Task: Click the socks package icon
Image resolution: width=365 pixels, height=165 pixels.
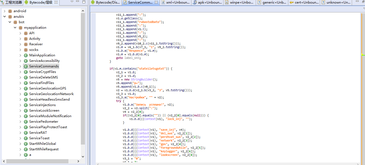Action: click(26, 50)
